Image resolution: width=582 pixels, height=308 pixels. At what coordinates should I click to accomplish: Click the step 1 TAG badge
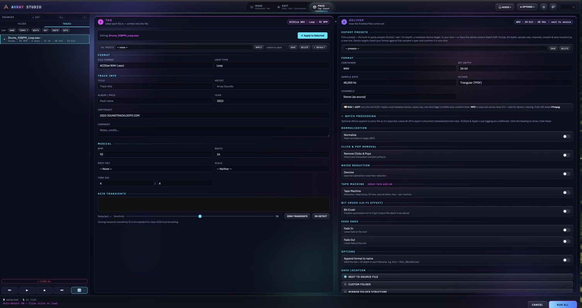click(x=100, y=22)
